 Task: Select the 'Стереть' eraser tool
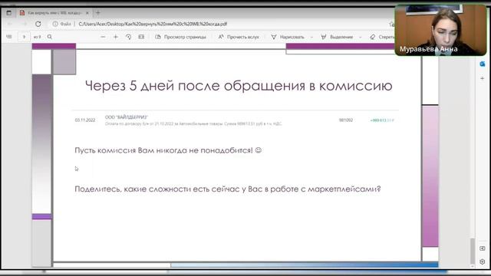(382, 37)
